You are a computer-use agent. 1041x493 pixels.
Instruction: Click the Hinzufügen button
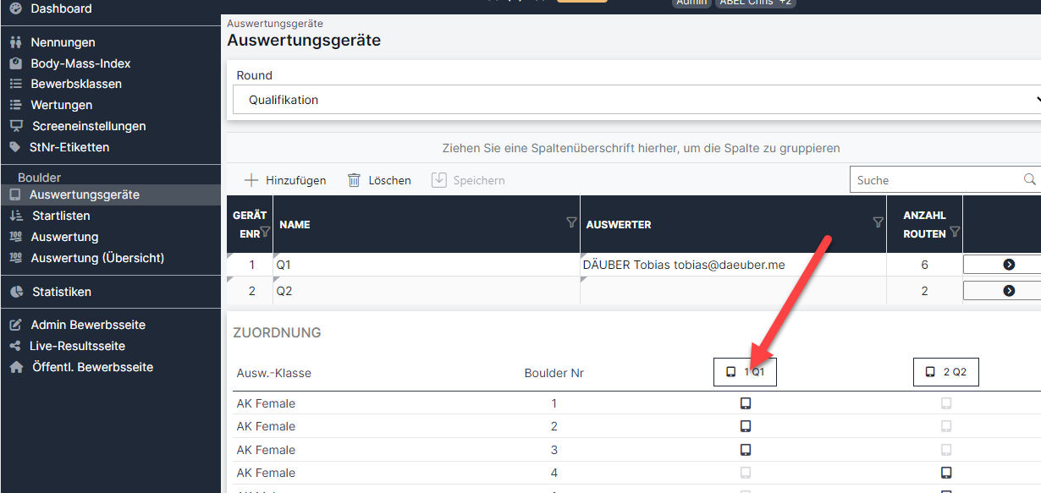[285, 180]
